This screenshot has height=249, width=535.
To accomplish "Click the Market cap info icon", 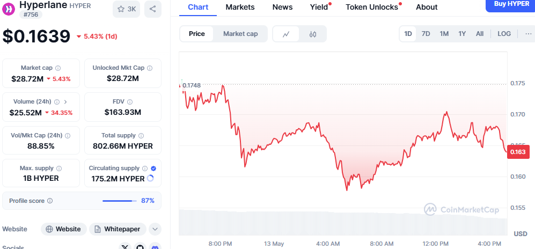I will (58, 68).
